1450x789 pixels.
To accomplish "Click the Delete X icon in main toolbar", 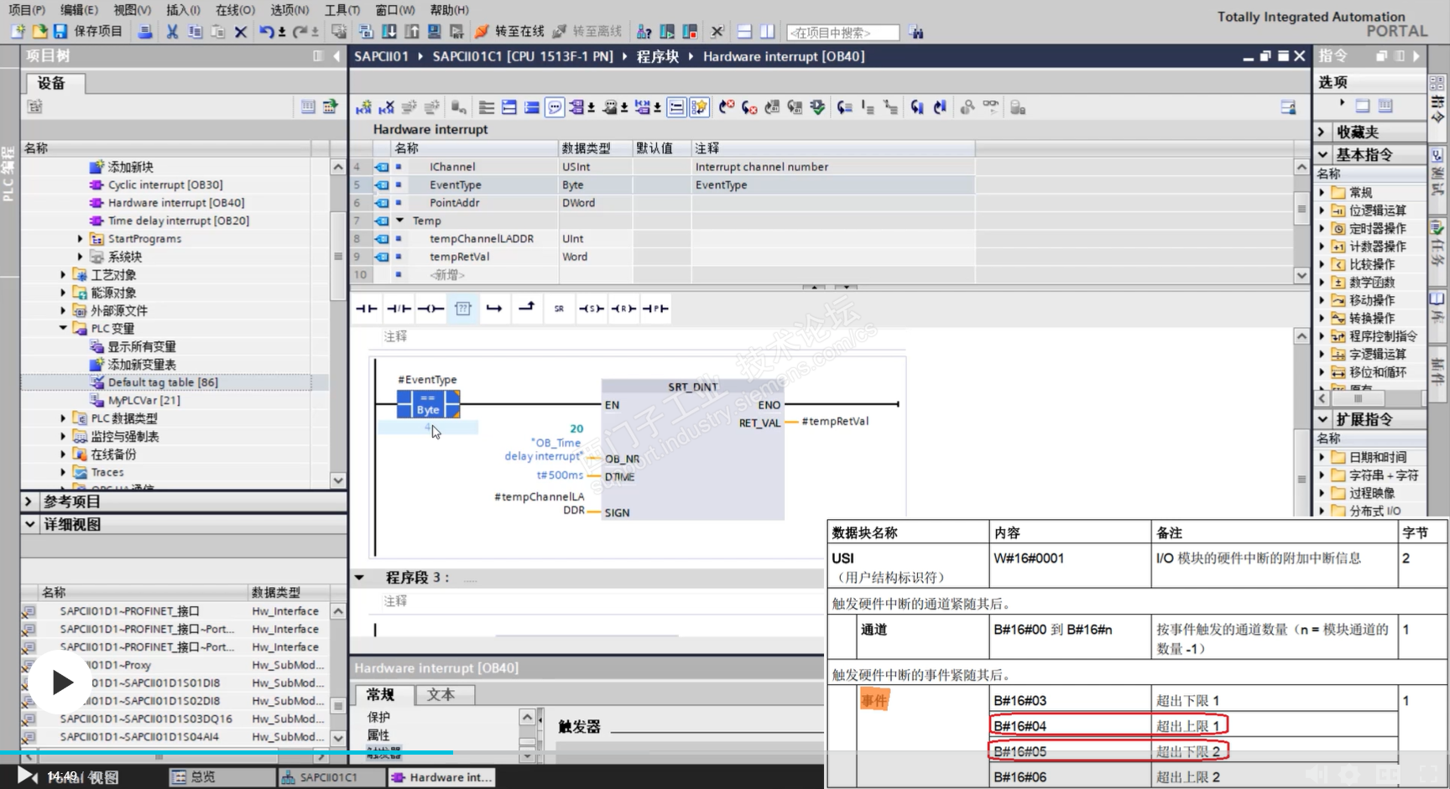I will 241,32.
